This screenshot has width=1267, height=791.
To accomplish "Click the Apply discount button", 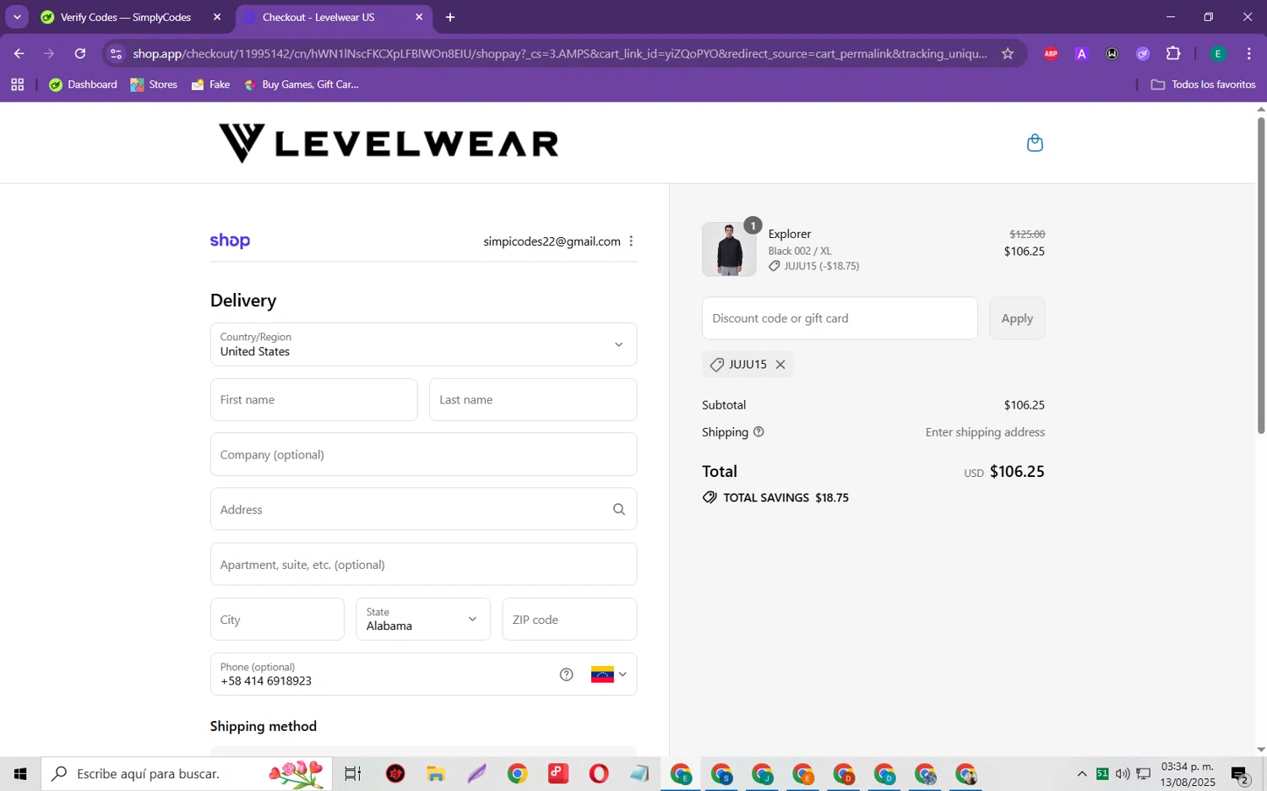I will pos(1017,318).
